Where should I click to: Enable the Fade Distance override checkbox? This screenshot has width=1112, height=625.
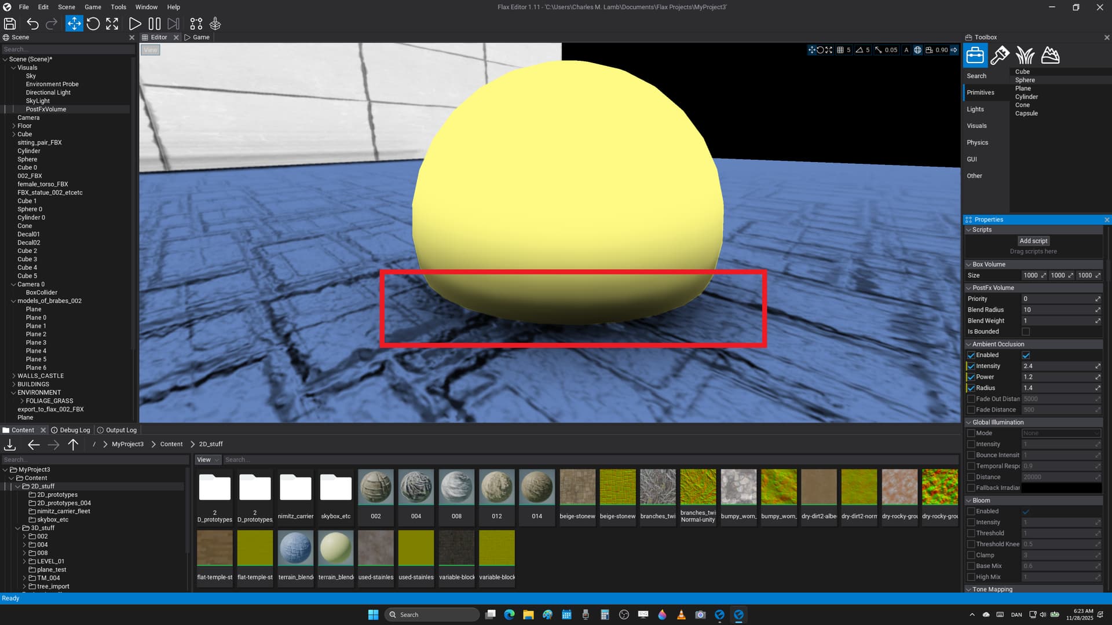tap(971, 410)
